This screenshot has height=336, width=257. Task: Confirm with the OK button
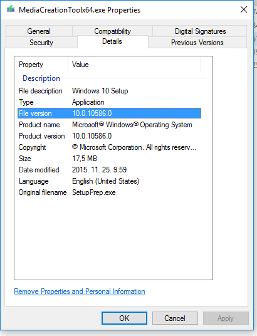click(124, 318)
